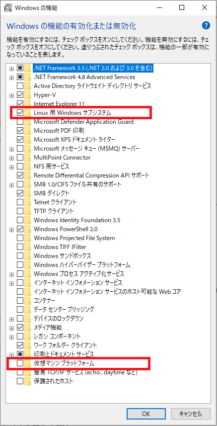Screen dimensions: 217x426
Task: Click the blue help question mark icon
Action: pos(206,26)
